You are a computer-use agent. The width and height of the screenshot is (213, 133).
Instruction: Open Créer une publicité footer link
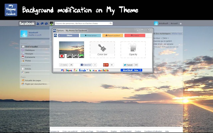(x=70, y=131)
